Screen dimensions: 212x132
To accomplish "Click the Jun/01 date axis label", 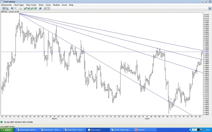I will pos(147,119).
